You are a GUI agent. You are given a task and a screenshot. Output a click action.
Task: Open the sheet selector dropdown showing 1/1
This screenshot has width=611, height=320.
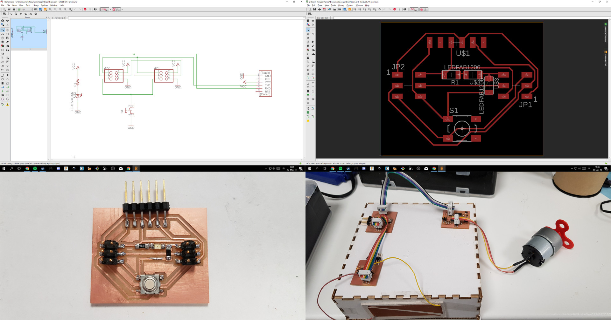27,9
